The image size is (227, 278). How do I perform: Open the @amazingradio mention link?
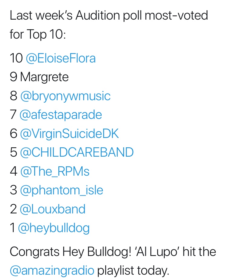52,271
